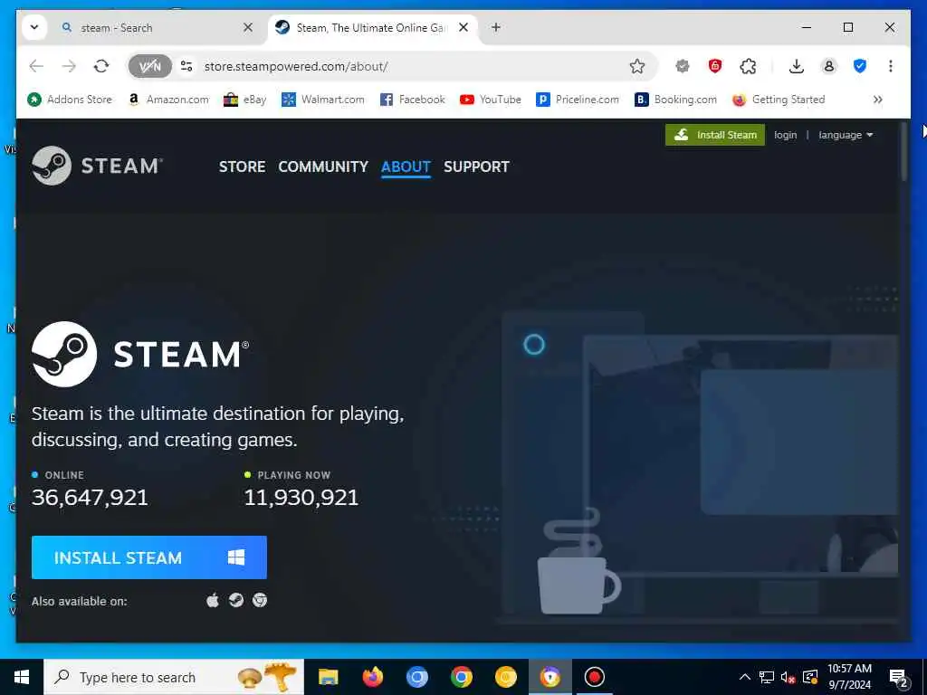Click the green Install Steam header button
The width and height of the screenshot is (927, 695).
(715, 135)
